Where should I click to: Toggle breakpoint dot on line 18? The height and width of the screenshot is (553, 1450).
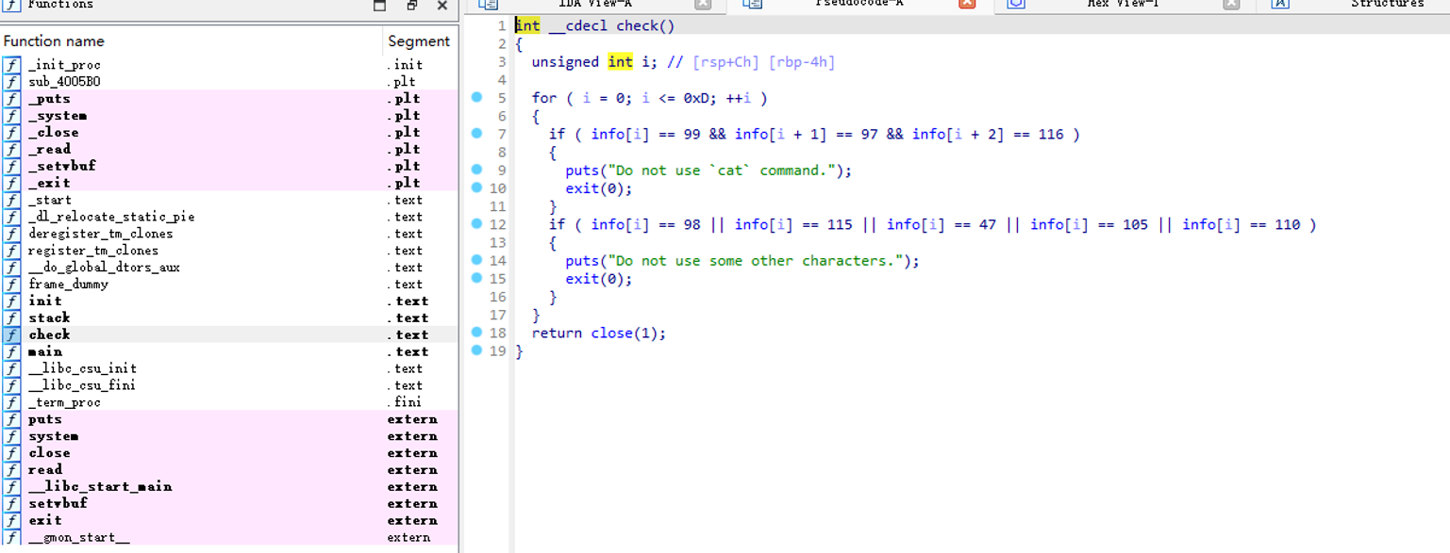pos(476,332)
